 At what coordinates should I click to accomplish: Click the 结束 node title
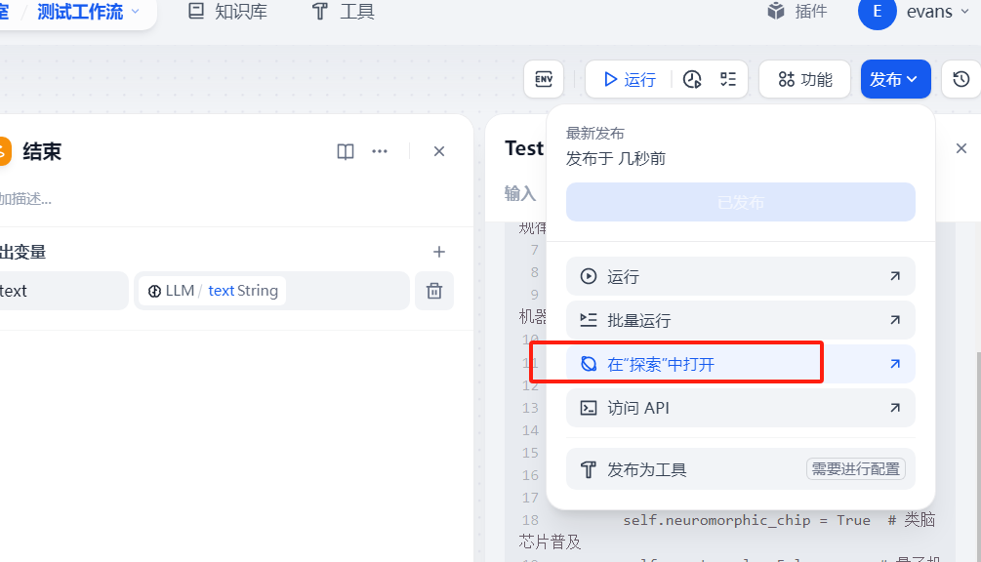tap(42, 151)
